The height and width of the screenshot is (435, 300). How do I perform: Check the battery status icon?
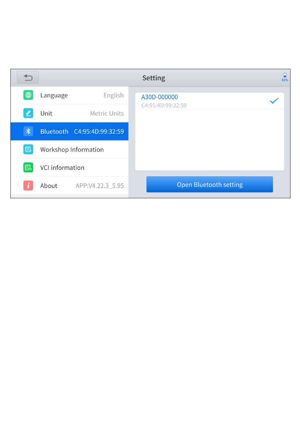point(285,77)
